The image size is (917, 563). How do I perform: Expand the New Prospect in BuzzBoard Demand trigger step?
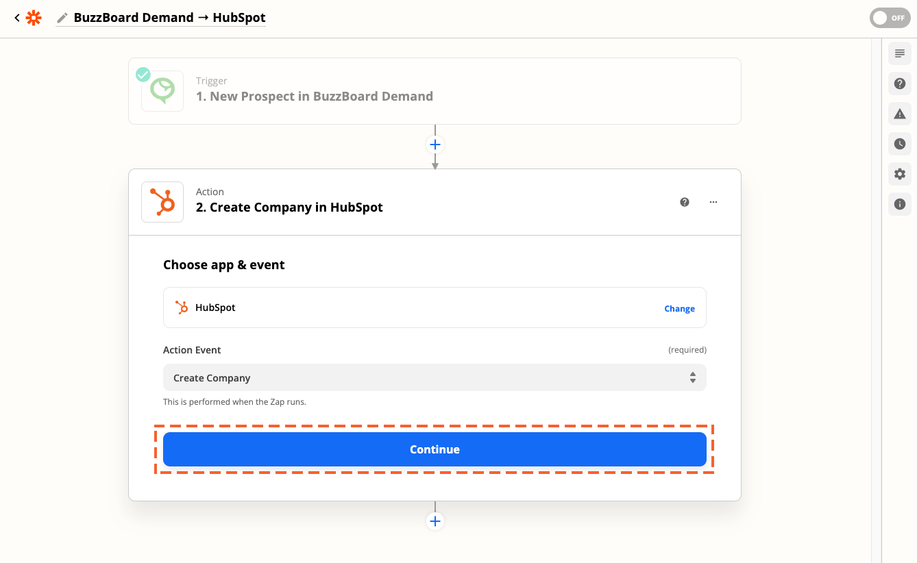(x=435, y=91)
